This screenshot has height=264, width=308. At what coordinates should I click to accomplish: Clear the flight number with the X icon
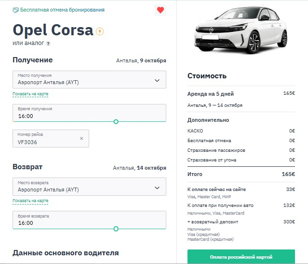pyautogui.click(x=81, y=139)
